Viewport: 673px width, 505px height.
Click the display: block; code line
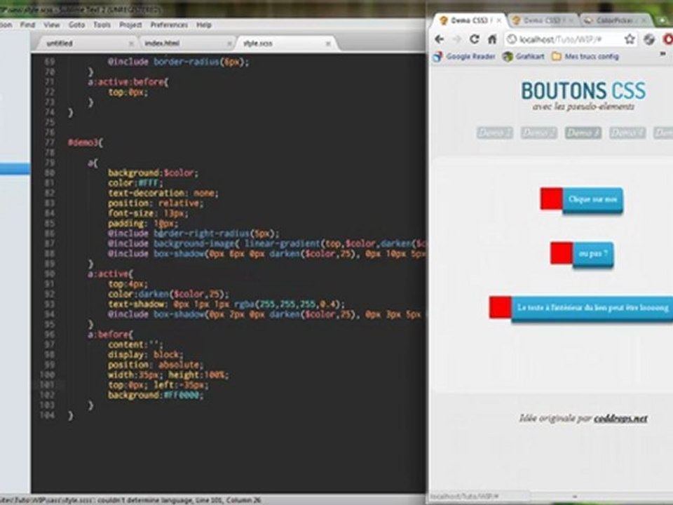click(x=146, y=355)
